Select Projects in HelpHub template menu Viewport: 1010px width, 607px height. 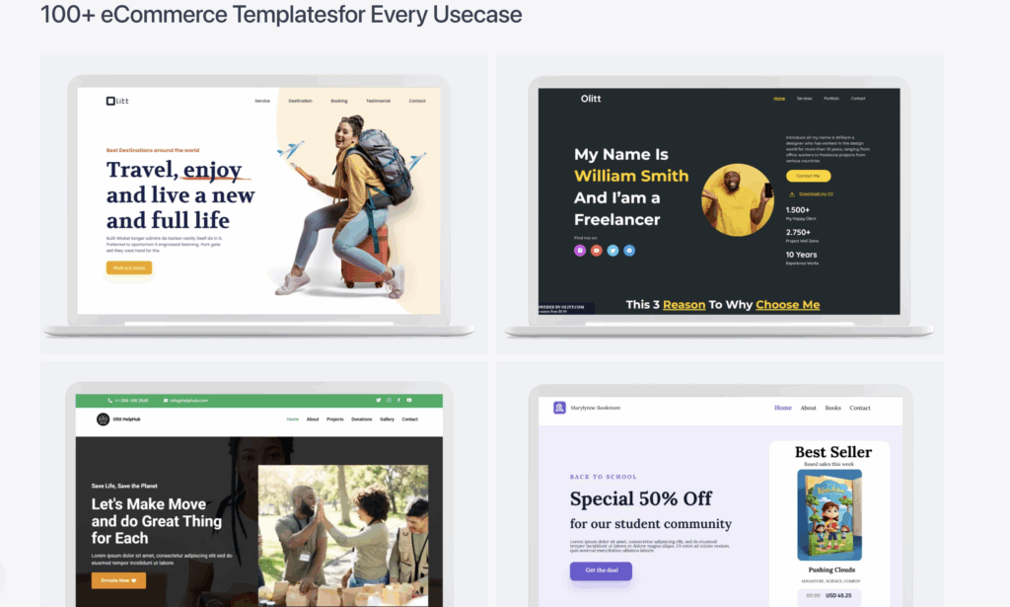335,419
